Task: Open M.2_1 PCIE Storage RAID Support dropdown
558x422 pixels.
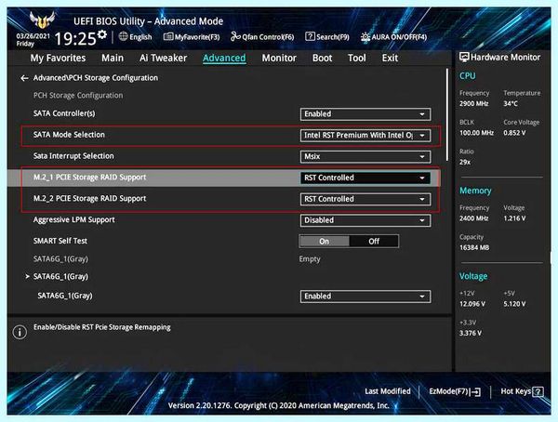Action: 365,178
